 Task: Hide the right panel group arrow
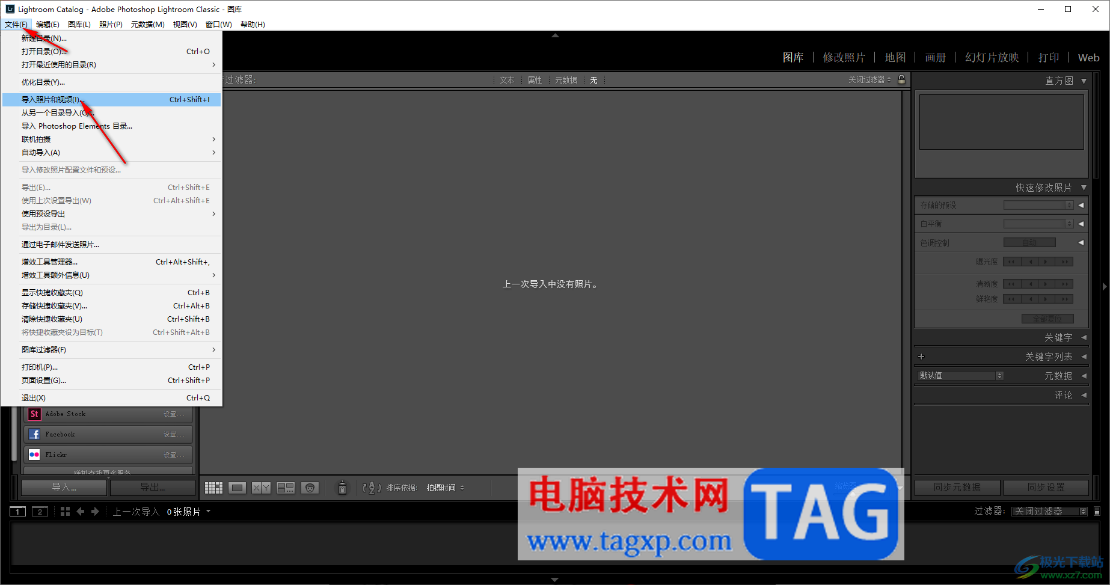coord(1105,287)
